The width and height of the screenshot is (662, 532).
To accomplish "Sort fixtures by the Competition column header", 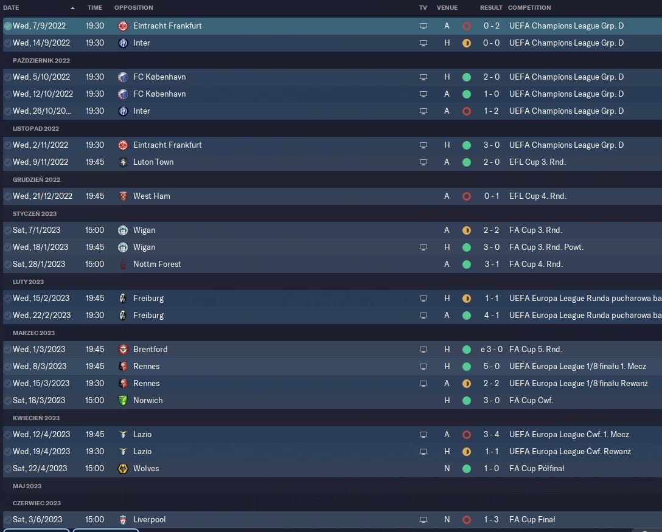I will point(529,8).
